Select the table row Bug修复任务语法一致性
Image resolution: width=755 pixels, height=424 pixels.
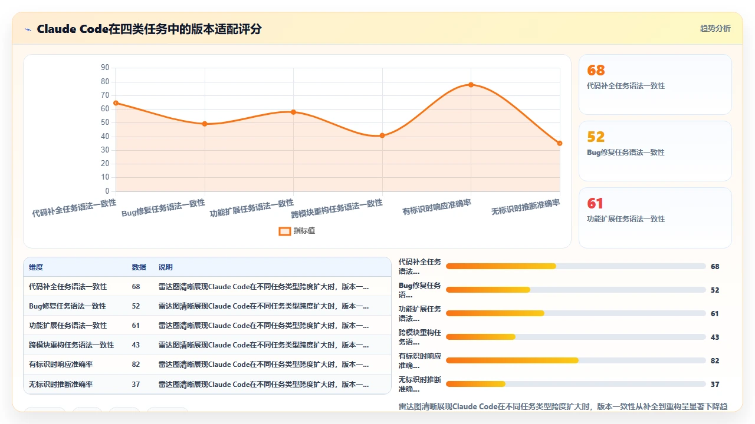point(207,306)
